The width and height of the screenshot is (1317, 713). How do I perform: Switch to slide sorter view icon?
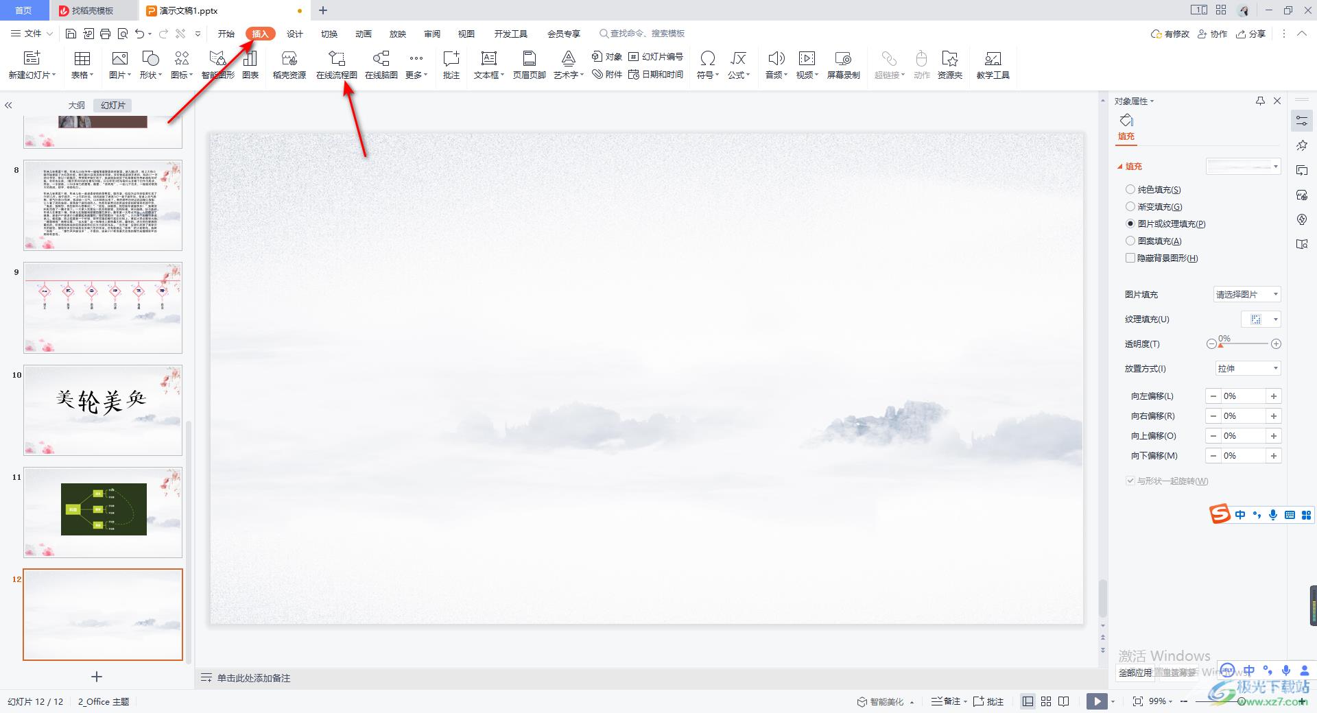(1046, 701)
